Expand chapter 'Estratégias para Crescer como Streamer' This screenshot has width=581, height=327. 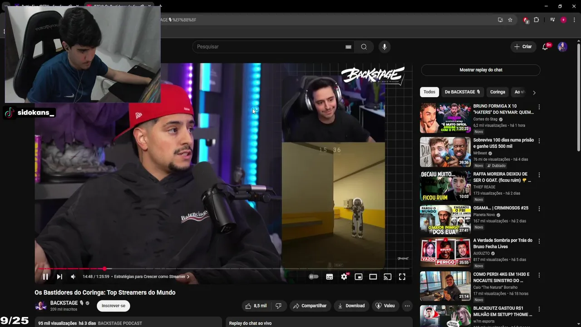[x=152, y=277]
